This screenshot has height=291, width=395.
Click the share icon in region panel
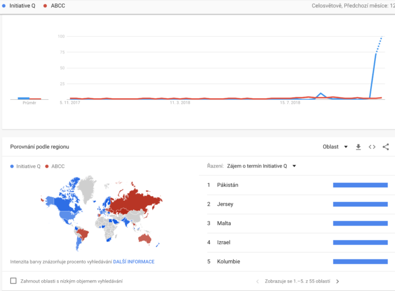pyautogui.click(x=386, y=147)
